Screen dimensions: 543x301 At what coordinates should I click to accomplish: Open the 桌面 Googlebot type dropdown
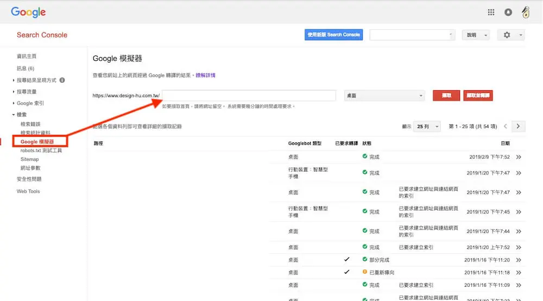click(384, 96)
